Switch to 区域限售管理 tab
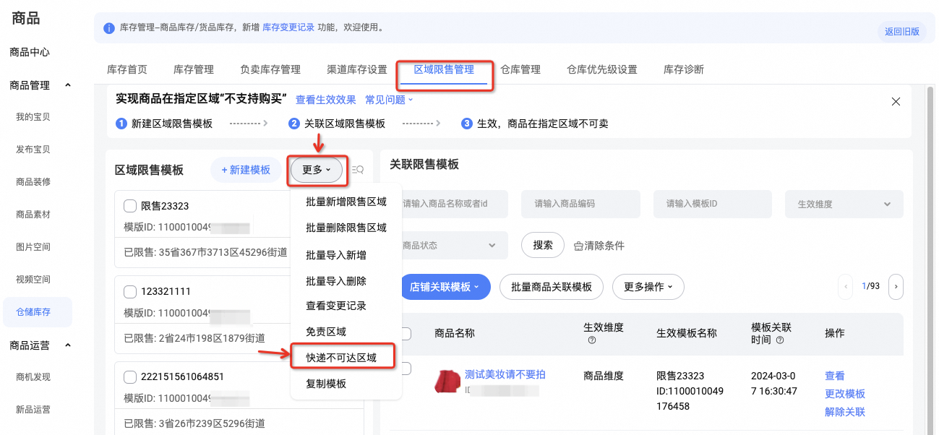The height and width of the screenshot is (435, 939). click(x=444, y=70)
